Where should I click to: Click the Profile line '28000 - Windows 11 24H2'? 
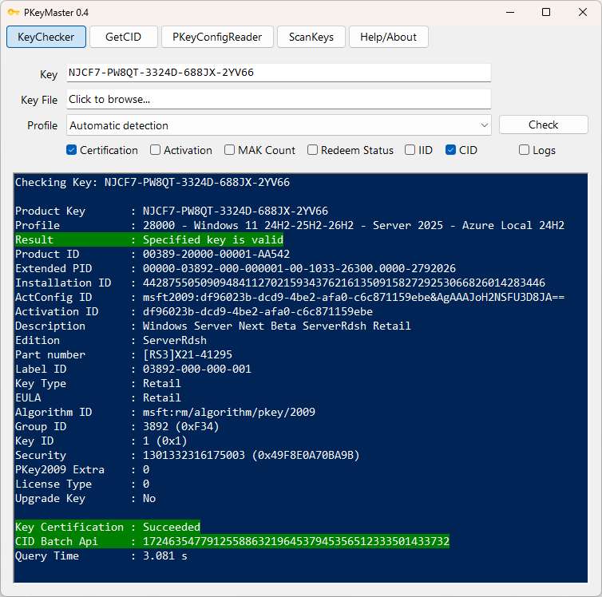(354, 225)
